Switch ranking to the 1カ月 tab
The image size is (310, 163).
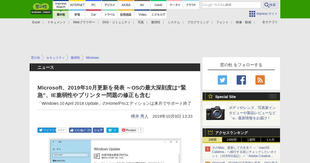click(x=270, y=140)
